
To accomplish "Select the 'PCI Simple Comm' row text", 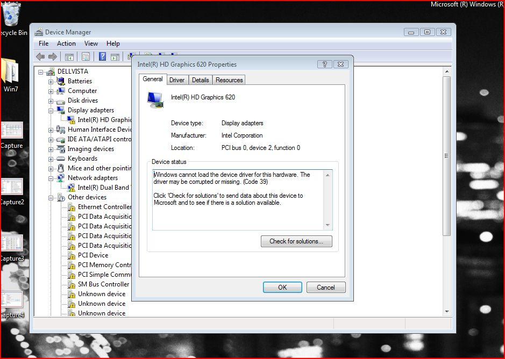I will 105,275.
